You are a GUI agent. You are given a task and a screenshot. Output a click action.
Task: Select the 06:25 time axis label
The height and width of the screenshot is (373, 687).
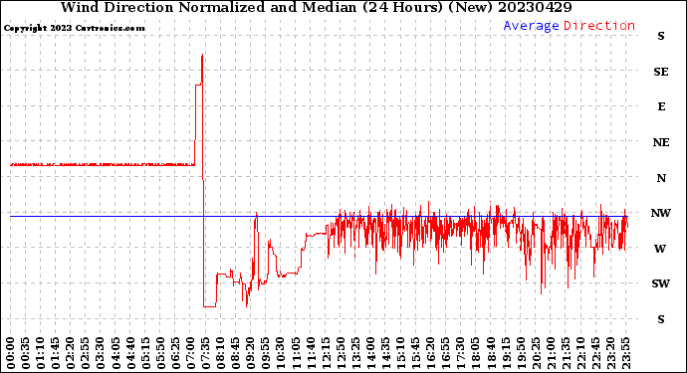coord(175,353)
